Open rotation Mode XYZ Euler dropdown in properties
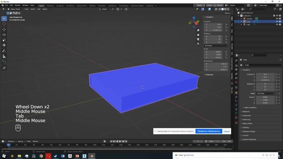 [265, 94]
